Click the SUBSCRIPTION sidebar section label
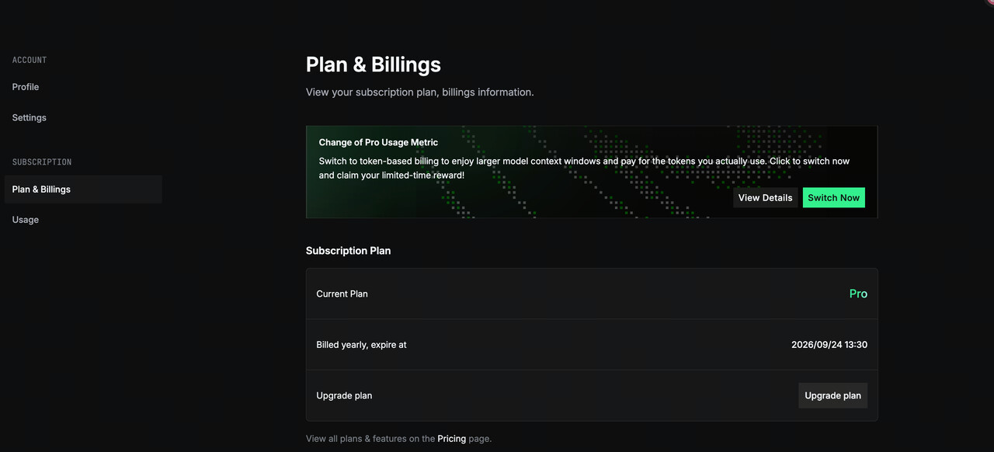The height and width of the screenshot is (452, 994). pyautogui.click(x=42, y=162)
